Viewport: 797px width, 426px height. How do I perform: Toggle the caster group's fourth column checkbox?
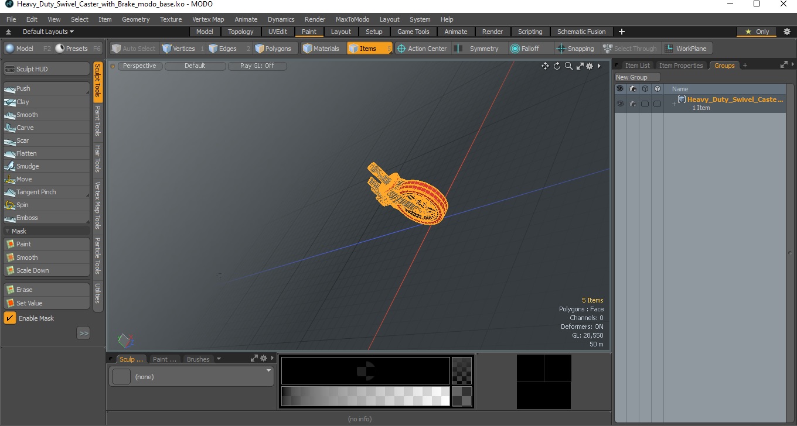[657, 104]
